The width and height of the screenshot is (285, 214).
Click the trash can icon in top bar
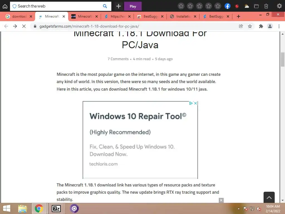(266, 6)
